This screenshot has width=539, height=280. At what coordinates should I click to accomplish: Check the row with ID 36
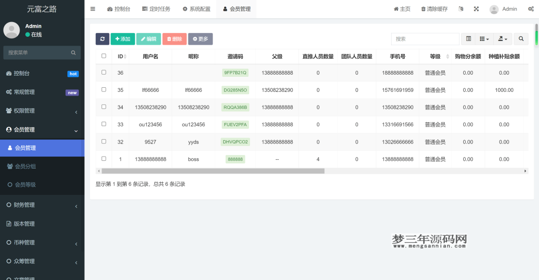104,72
